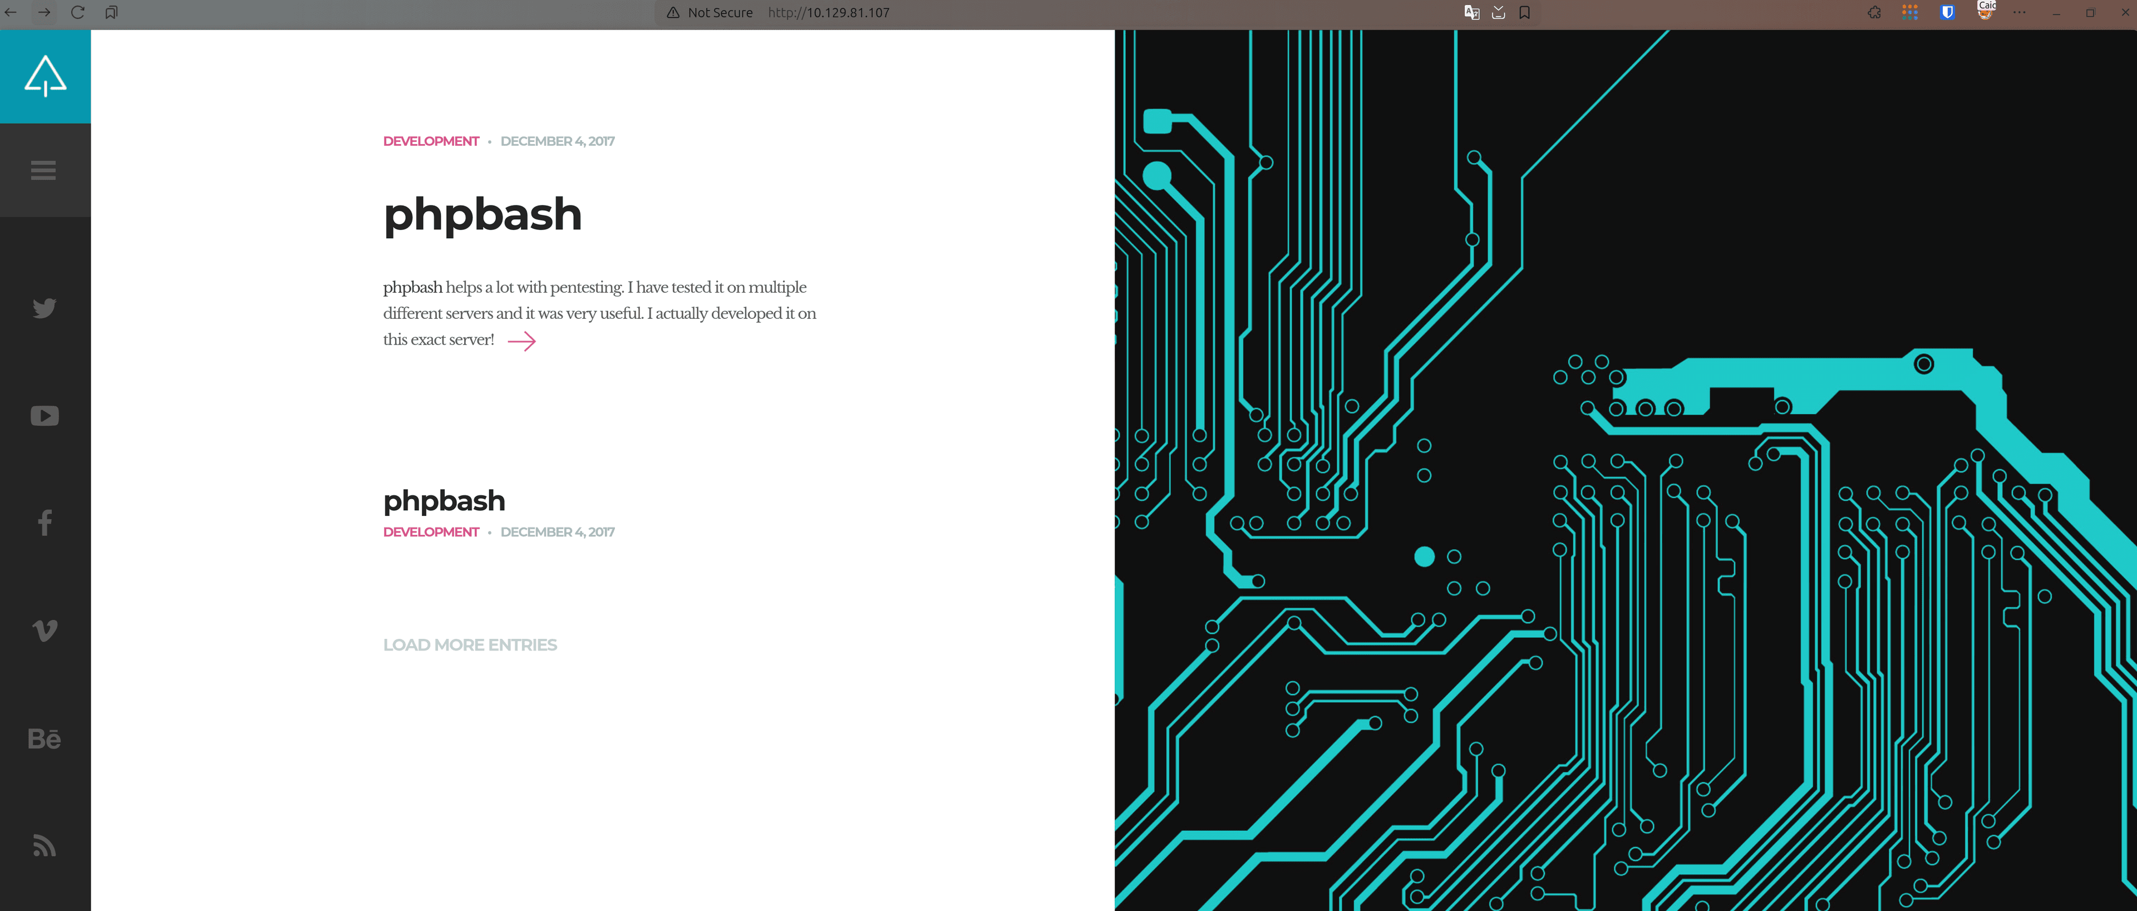Image resolution: width=2137 pixels, height=911 pixels.
Task: Open the browser extensions puzzle icon
Action: click(x=1873, y=12)
